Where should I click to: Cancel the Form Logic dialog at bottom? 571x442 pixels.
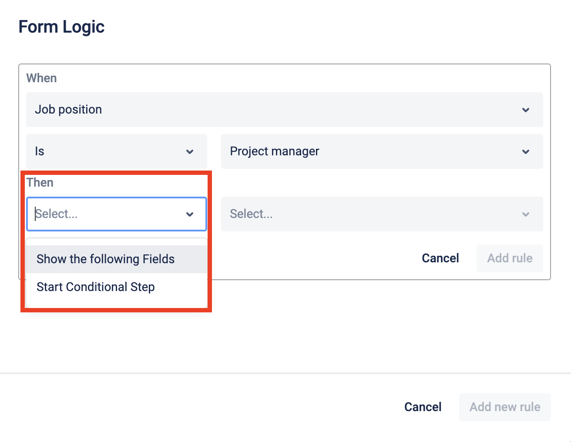pos(423,407)
